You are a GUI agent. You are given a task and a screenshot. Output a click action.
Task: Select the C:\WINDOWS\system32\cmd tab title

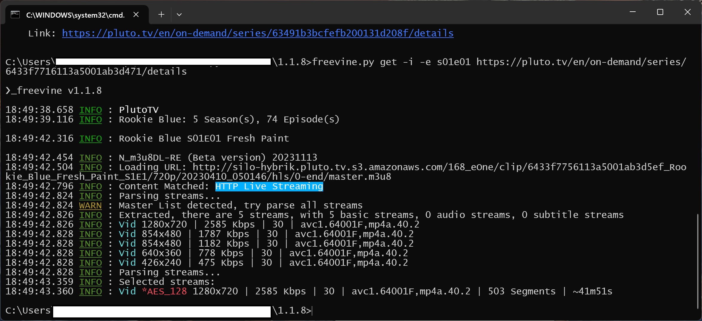click(x=75, y=15)
